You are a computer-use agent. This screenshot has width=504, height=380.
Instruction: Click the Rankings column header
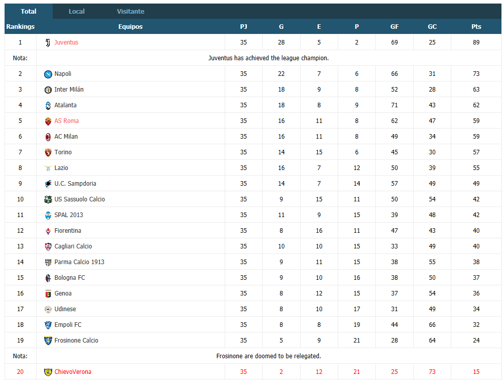click(x=20, y=27)
